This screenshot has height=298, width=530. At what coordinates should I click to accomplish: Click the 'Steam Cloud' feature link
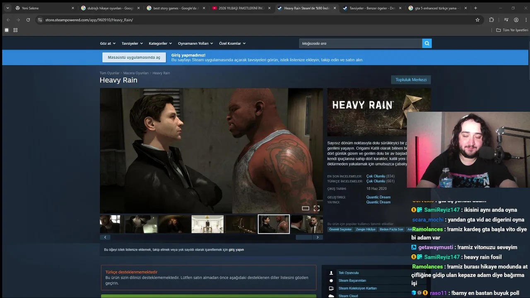(348, 296)
